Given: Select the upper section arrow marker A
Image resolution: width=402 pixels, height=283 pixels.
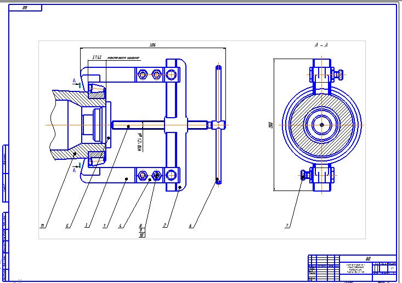Looking at the screenshot, I should pyautogui.click(x=76, y=83).
